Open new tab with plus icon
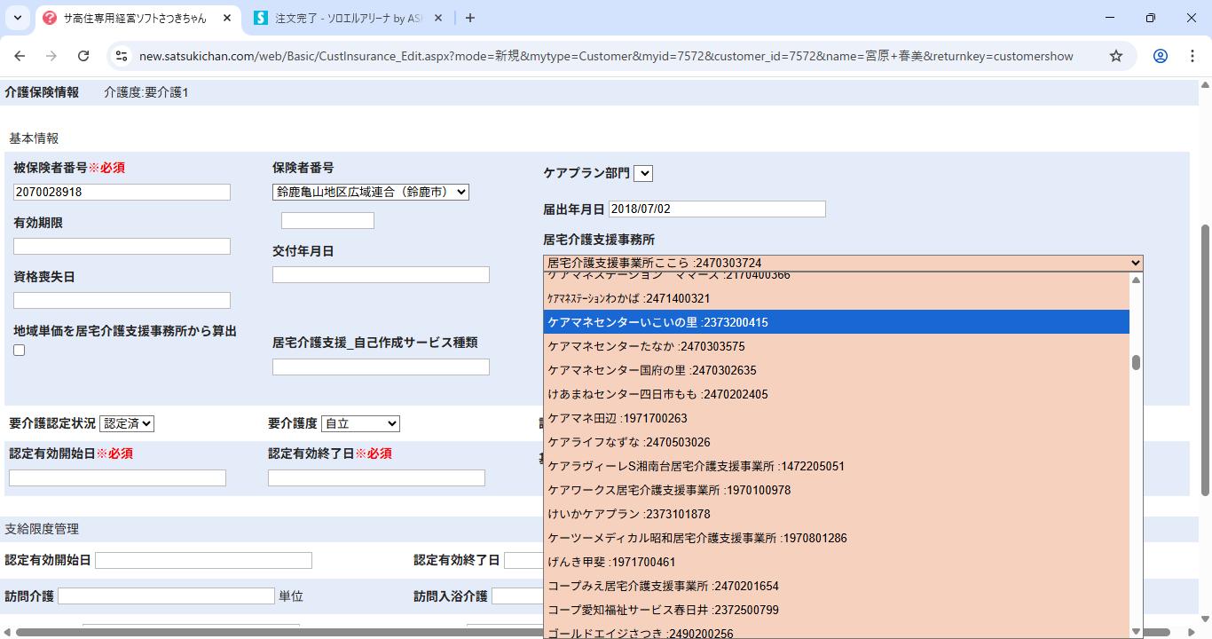1212x639 pixels. pyautogui.click(x=470, y=18)
